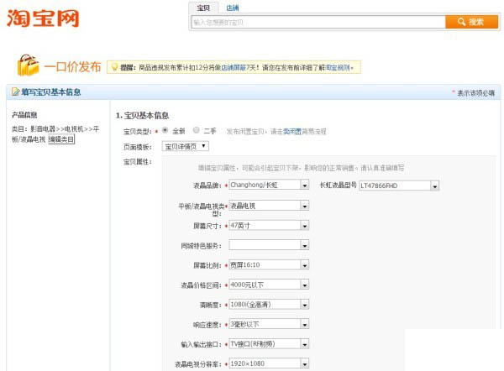Click the shopping bag icon beside 一口价发布
Screen dimensions: 504x371
point(28,65)
